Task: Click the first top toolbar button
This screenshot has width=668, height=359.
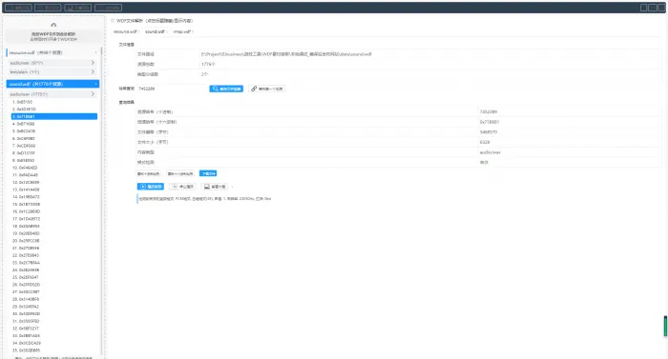Action: pos(18,8)
